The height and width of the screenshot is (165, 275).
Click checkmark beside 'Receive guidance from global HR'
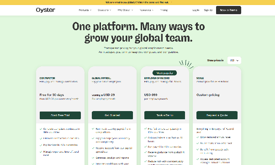(x=145, y=152)
